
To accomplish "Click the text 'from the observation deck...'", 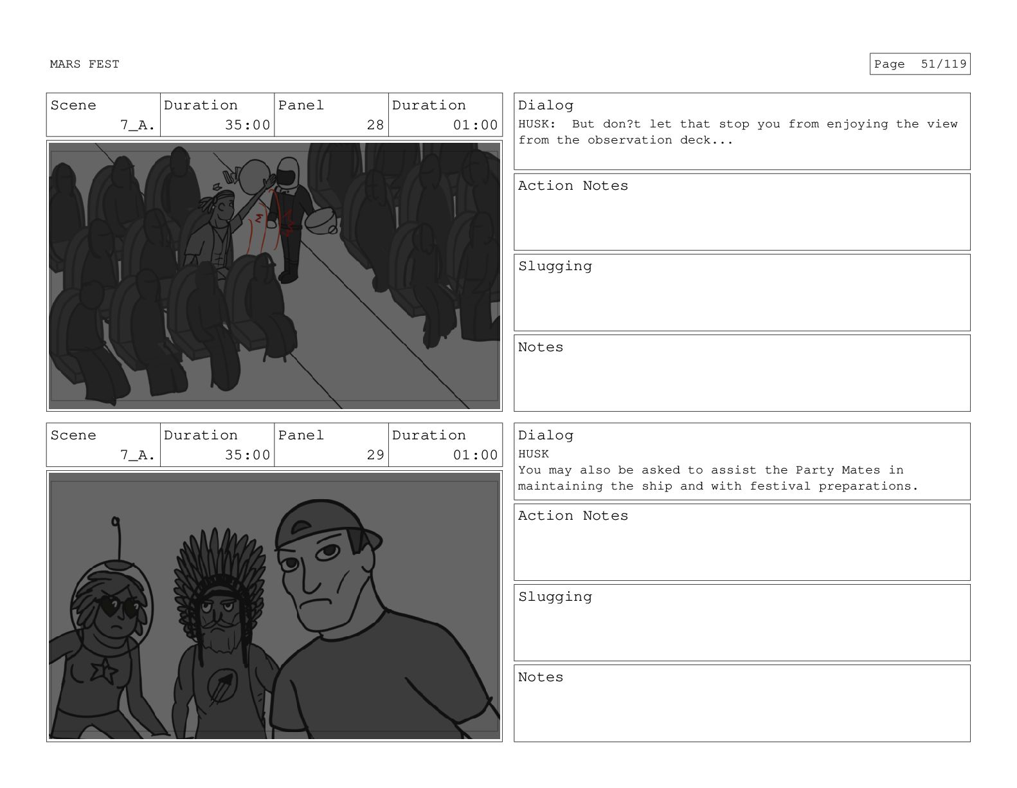I will click(625, 140).
